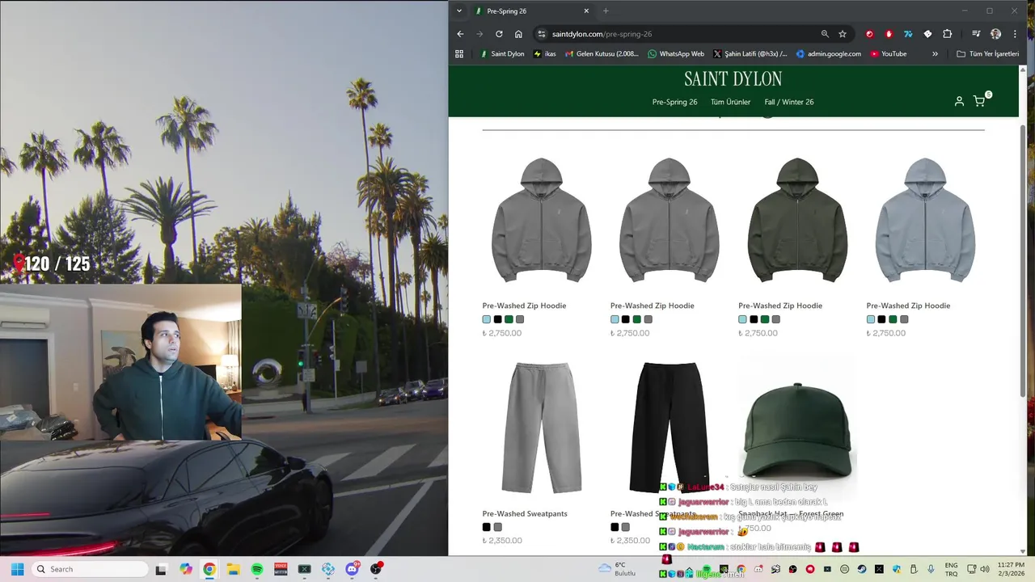The width and height of the screenshot is (1035, 582).
Task: Show more bookmarks with the double chevron
Action: 935,54
